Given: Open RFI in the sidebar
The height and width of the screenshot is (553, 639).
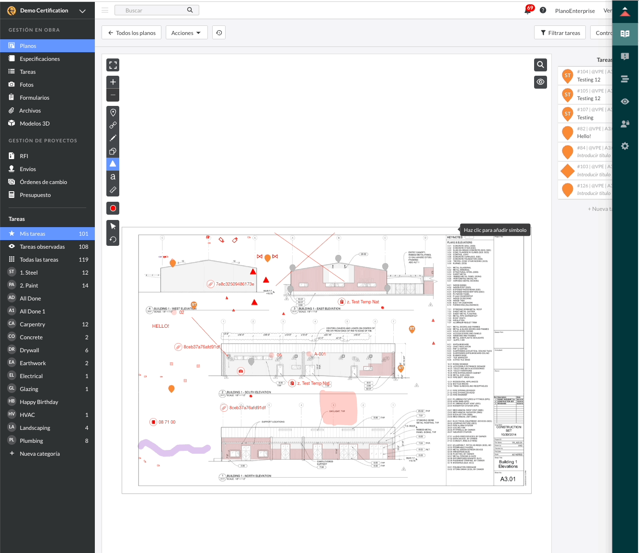Looking at the screenshot, I should tap(47, 156).
